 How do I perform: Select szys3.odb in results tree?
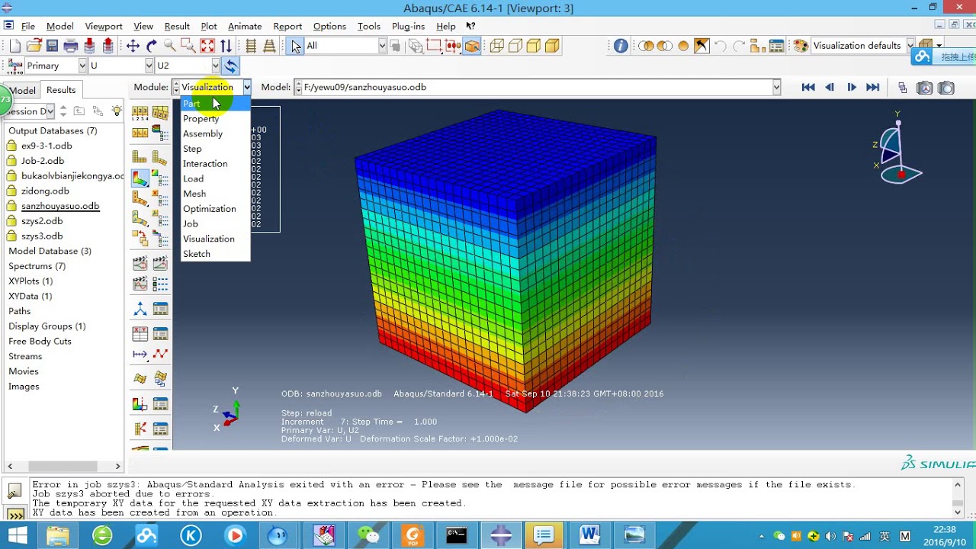[x=42, y=236]
